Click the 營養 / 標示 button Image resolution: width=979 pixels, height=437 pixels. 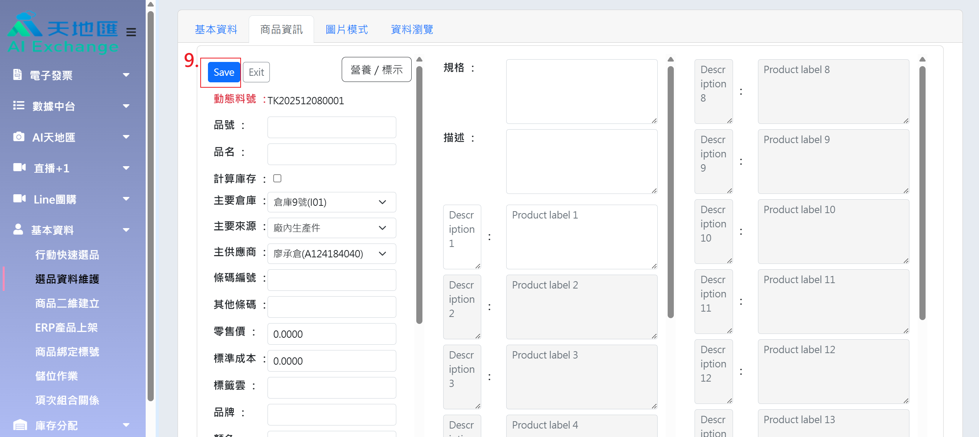pyautogui.click(x=376, y=70)
